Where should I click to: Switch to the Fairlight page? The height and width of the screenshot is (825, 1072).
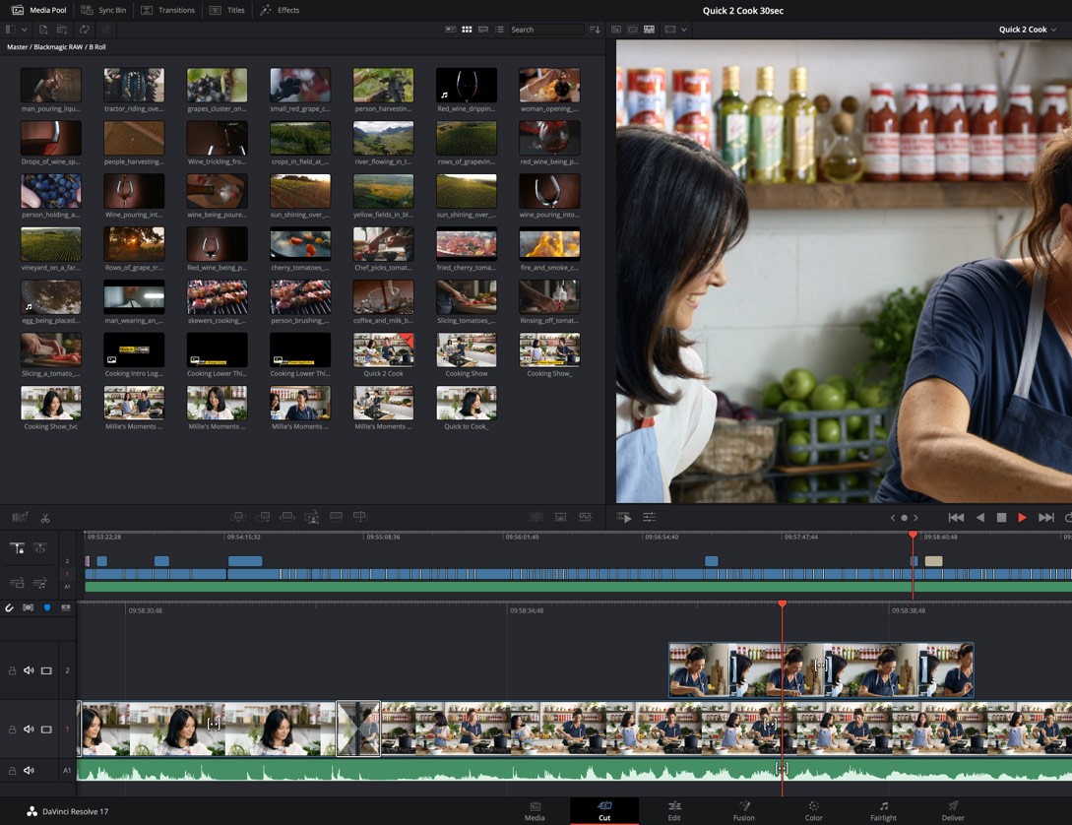click(883, 810)
